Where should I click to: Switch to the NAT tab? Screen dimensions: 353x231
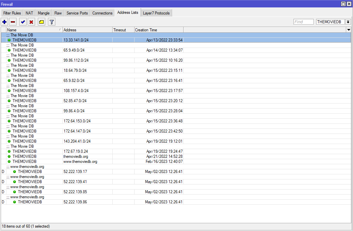tap(29, 13)
